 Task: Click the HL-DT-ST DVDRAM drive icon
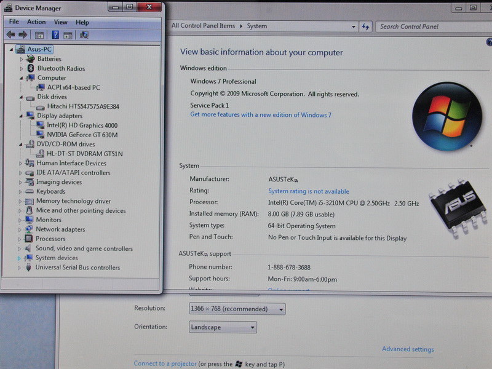(x=40, y=153)
